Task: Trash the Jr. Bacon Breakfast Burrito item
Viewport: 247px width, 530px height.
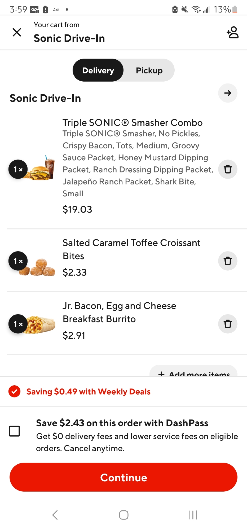Action: click(x=227, y=324)
